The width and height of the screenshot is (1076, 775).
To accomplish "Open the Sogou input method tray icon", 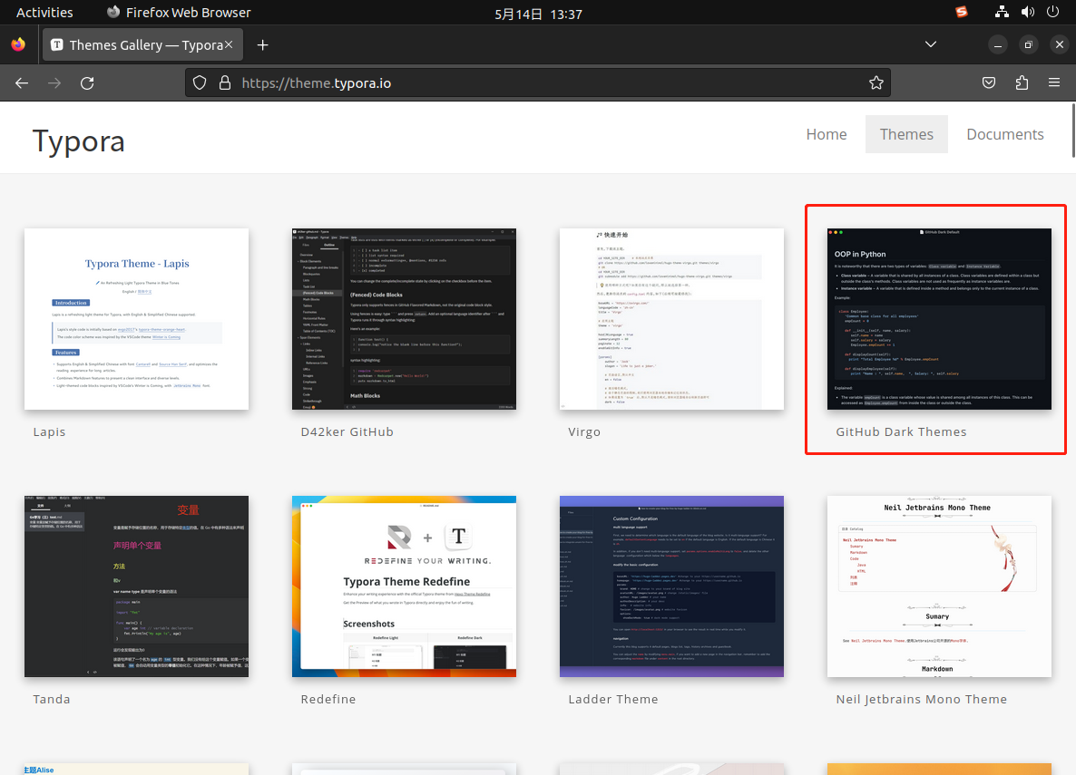I will (x=962, y=12).
